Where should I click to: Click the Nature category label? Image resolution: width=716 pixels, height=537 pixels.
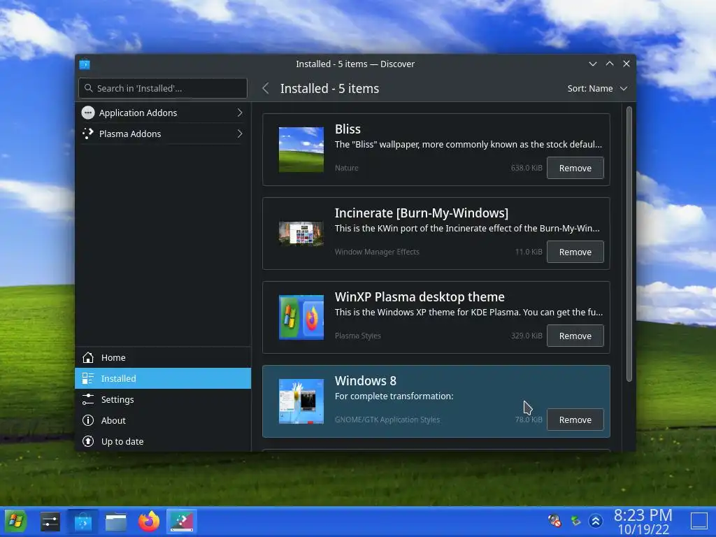(x=347, y=168)
